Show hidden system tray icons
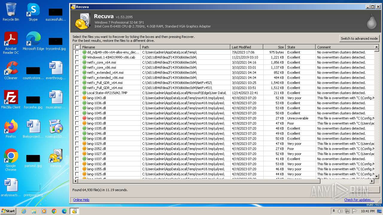This screenshot has width=383, height=215. [x=334, y=211]
